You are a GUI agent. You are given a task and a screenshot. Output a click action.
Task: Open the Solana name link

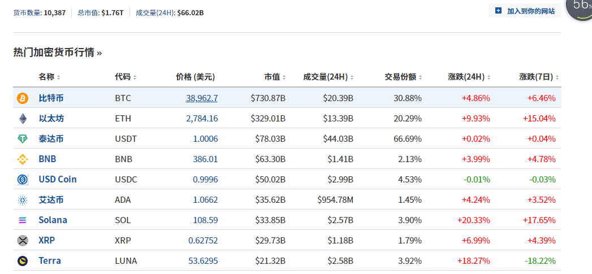53,220
